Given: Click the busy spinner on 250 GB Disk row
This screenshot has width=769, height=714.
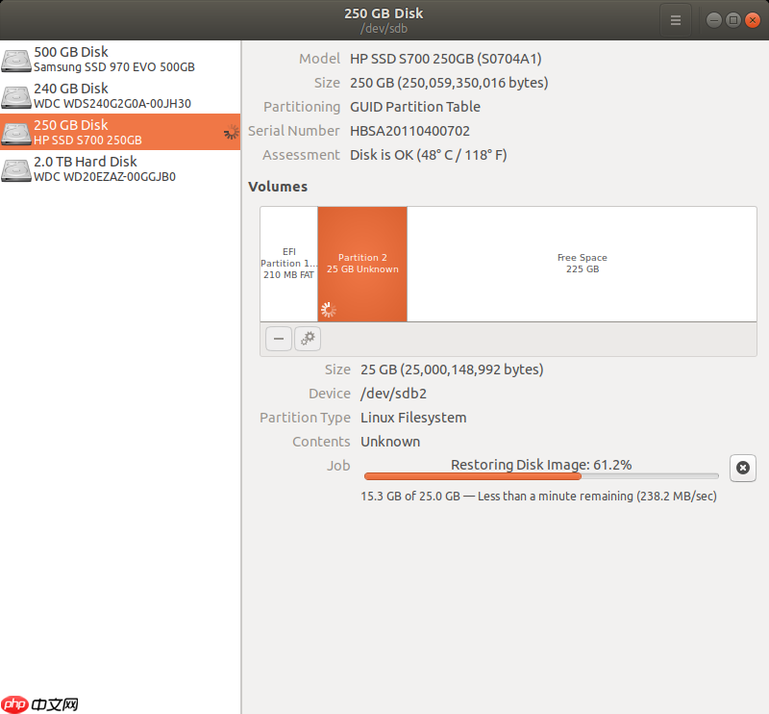Looking at the screenshot, I should [231, 132].
